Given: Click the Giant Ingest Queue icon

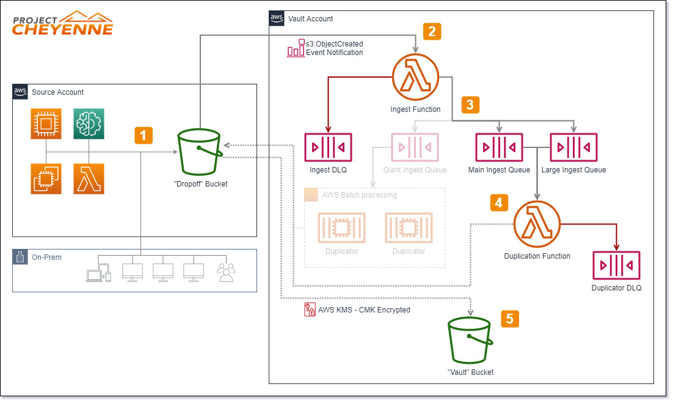Looking at the screenshot, I should click(x=415, y=147).
